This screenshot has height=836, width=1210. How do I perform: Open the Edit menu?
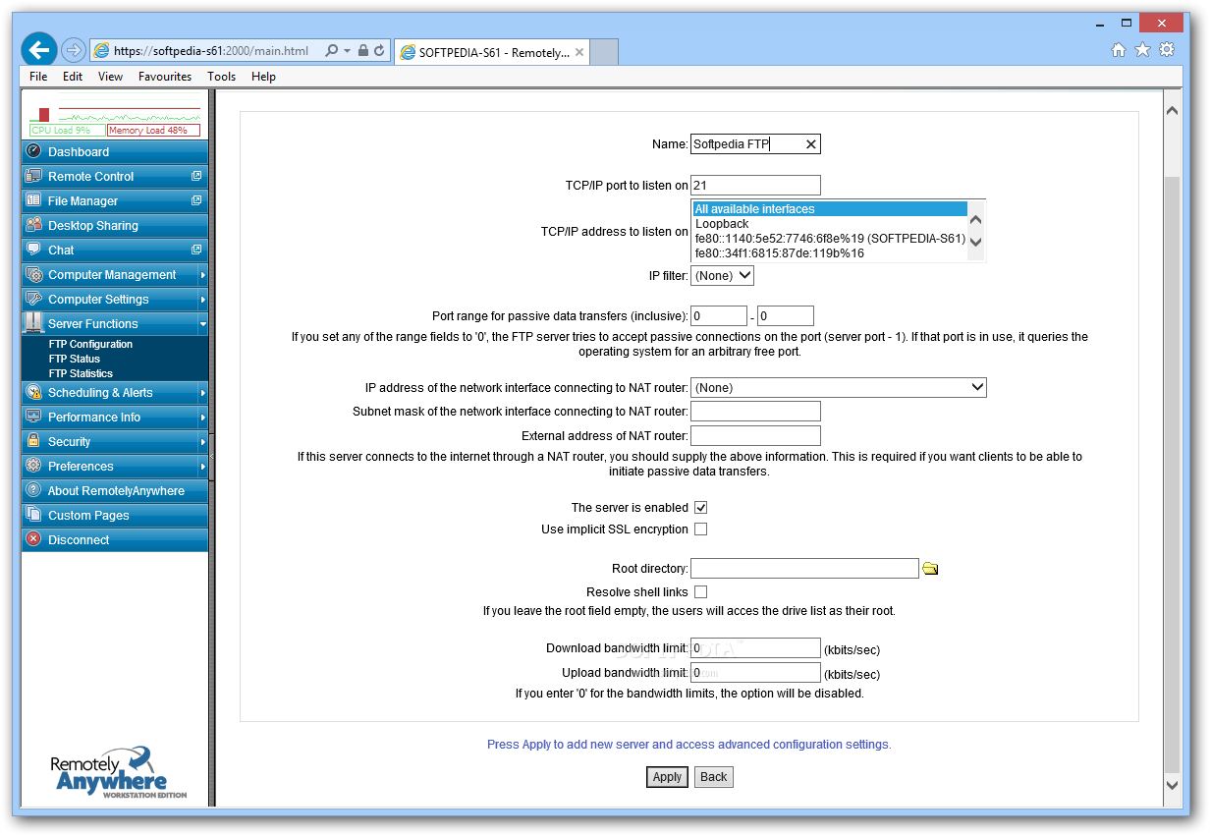[73, 77]
